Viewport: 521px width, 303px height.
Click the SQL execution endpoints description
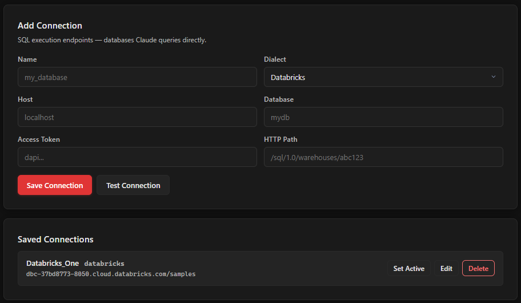[x=112, y=40]
